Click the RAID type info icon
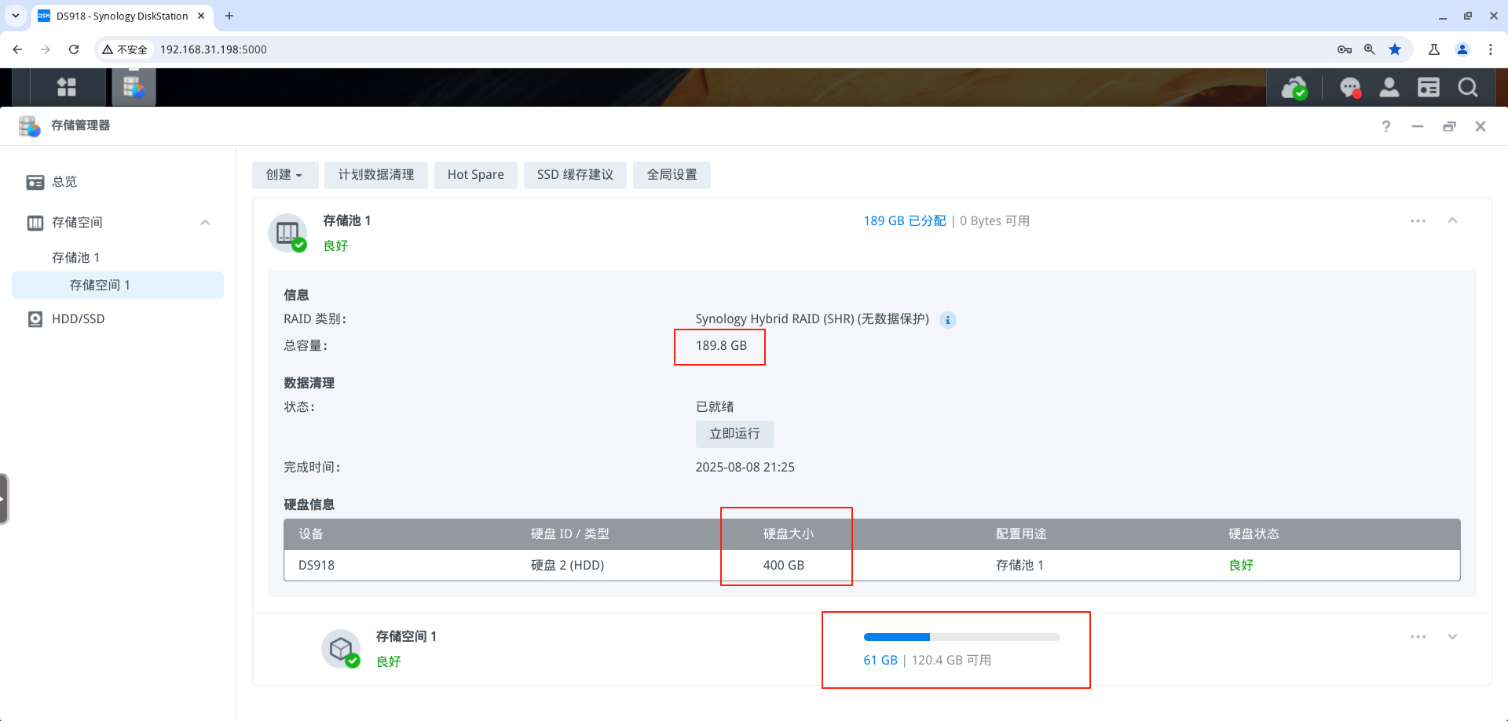The width and height of the screenshot is (1508, 721). click(948, 320)
